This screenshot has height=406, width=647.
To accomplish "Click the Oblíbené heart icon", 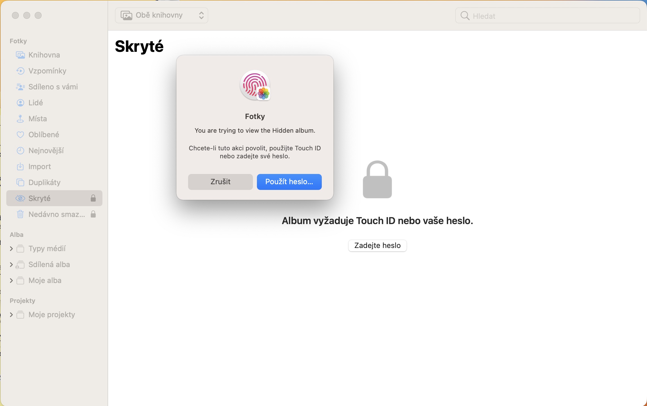I will 20,135.
